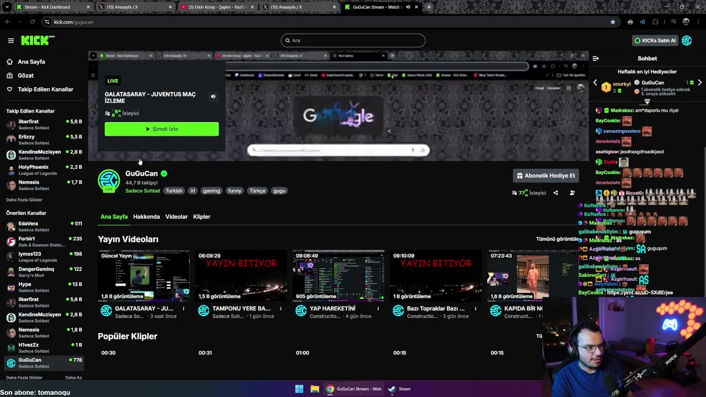
Task: Click the Kick logo
Action: (38, 40)
